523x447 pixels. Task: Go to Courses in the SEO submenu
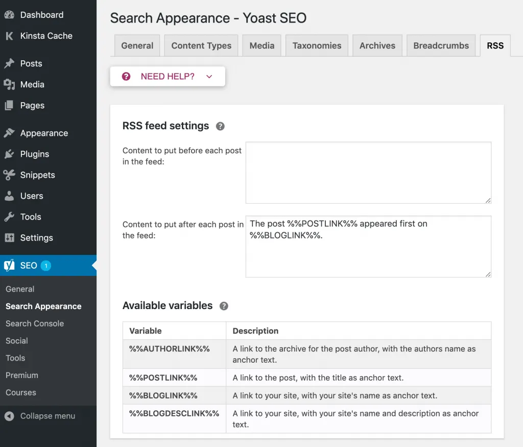pyautogui.click(x=20, y=392)
